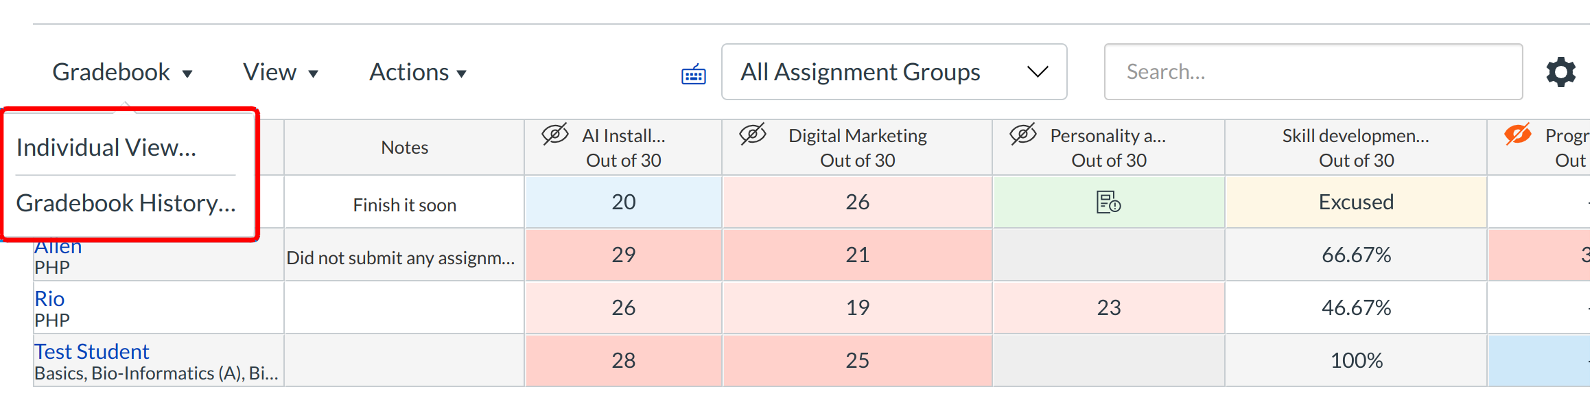
Task: Open Gradebook settings gear
Action: [1560, 72]
